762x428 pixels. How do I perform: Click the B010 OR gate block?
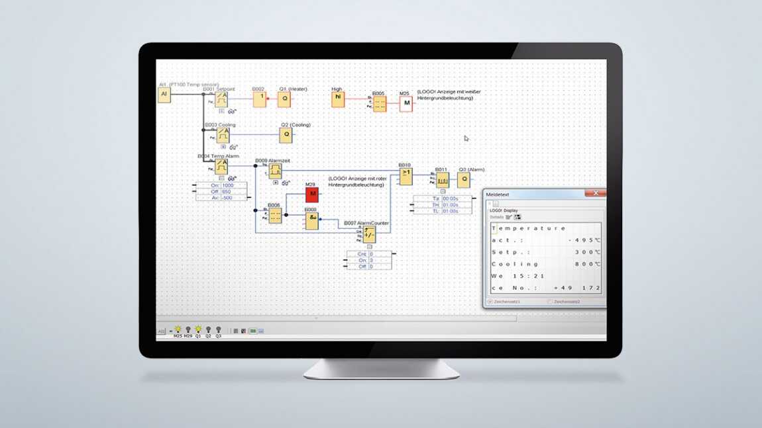point(406,177)
